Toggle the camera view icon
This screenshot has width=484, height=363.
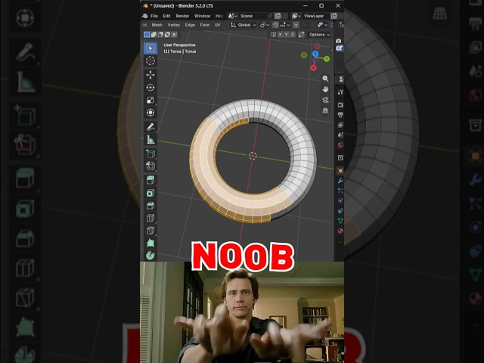click(325, 100)
